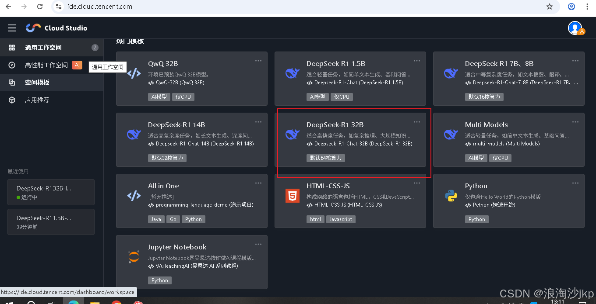The height and width of the screenshot is (304, 596).
Task: Click the DeepSeek-R1 7B、8B whale icon
Action: point(451,73)
